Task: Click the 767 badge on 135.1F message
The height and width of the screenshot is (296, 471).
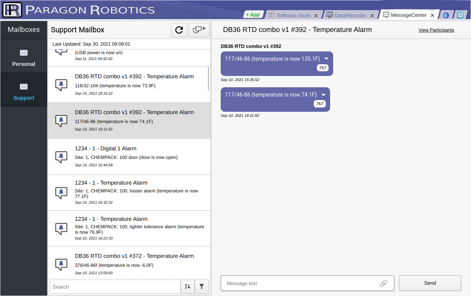Action: point(323,68)
